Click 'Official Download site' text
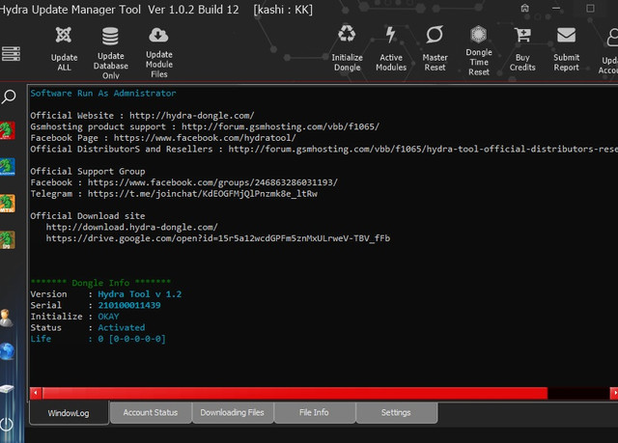 tap(88, 216)
